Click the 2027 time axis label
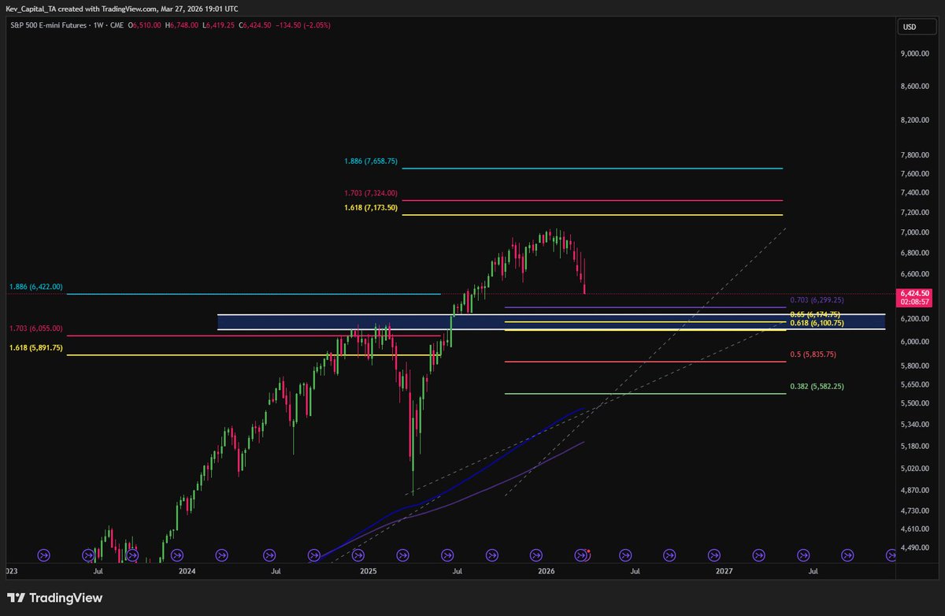 (724, 570)
